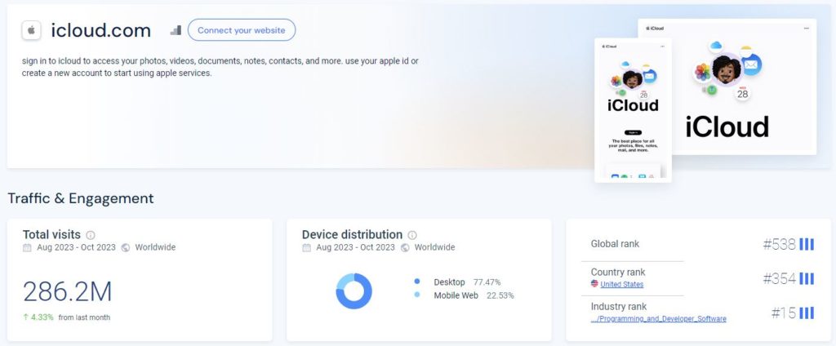Click the #354 country rank number
This screenshot has height=346, width=836.
coord(779,279)
